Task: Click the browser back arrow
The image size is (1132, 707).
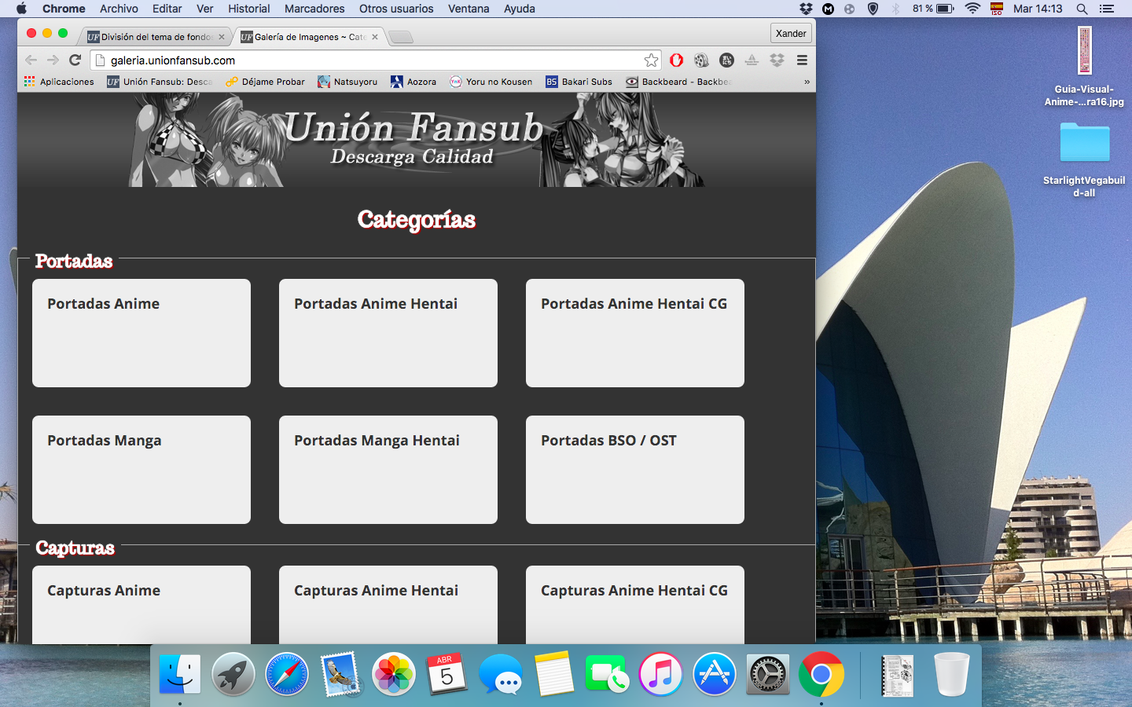Action: tap(31, 60)
